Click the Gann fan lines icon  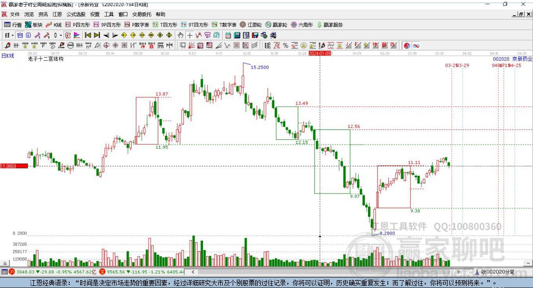(x=192, y=46)
